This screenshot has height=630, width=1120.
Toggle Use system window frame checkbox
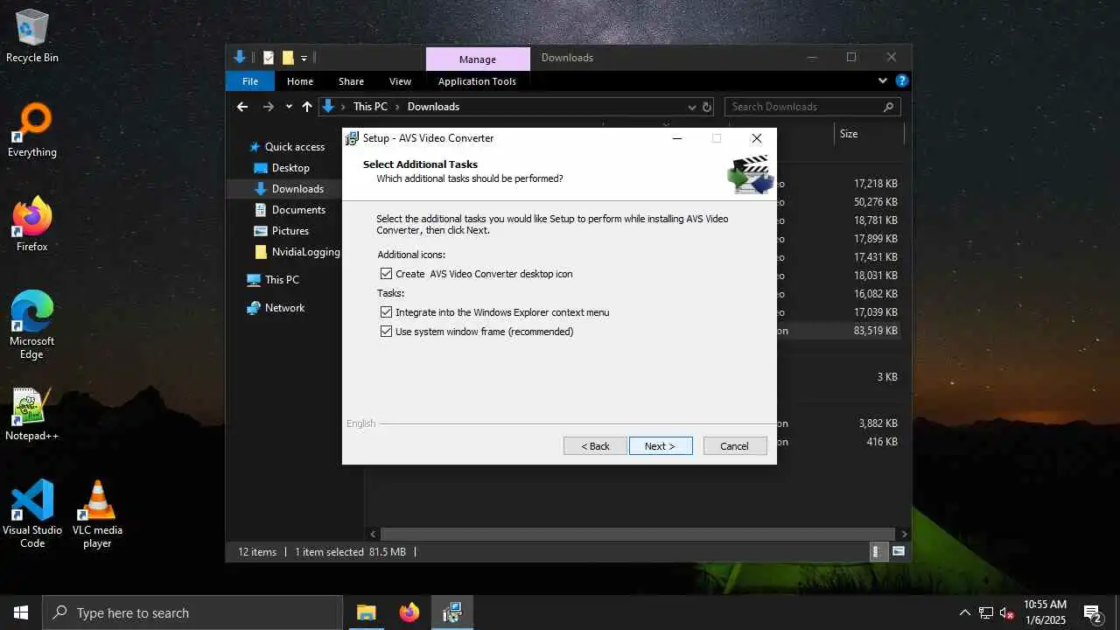click(x=386, y=332)
